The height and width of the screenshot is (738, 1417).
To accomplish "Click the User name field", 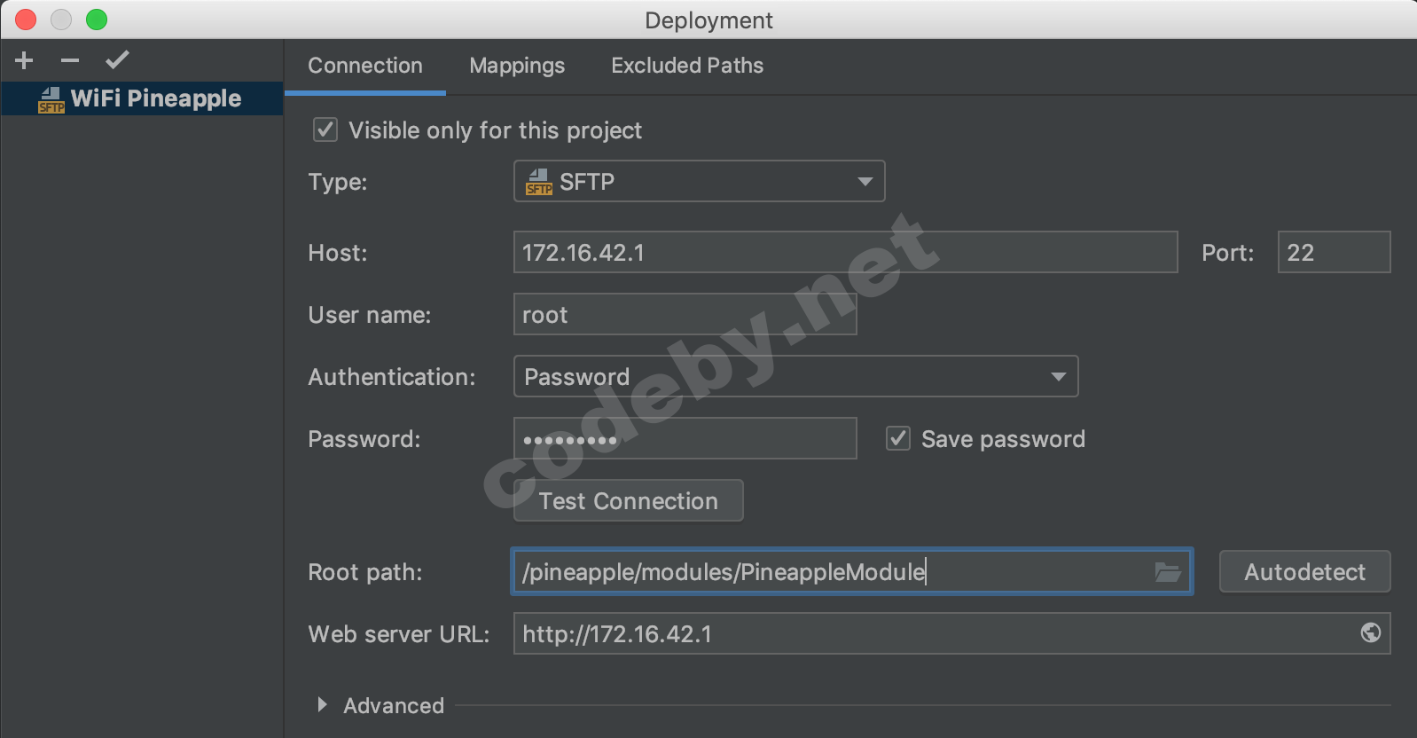I will pos(685,315).
